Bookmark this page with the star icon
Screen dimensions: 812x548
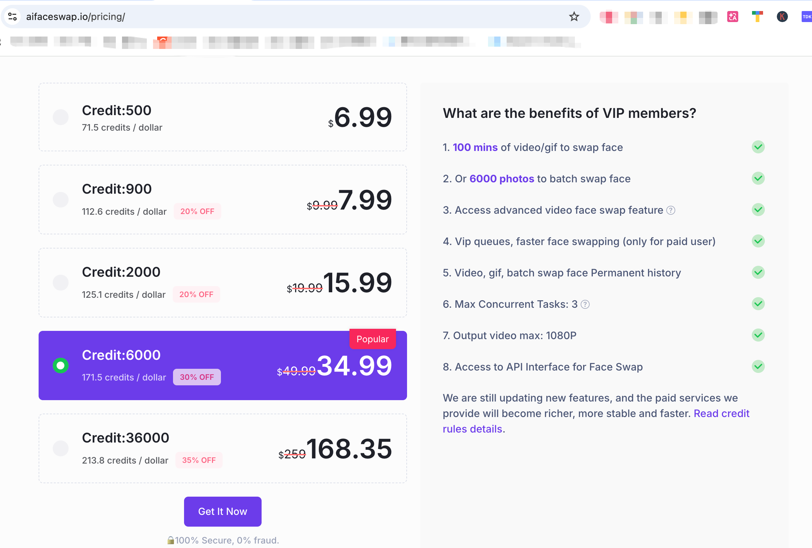(x=574, y=17)
